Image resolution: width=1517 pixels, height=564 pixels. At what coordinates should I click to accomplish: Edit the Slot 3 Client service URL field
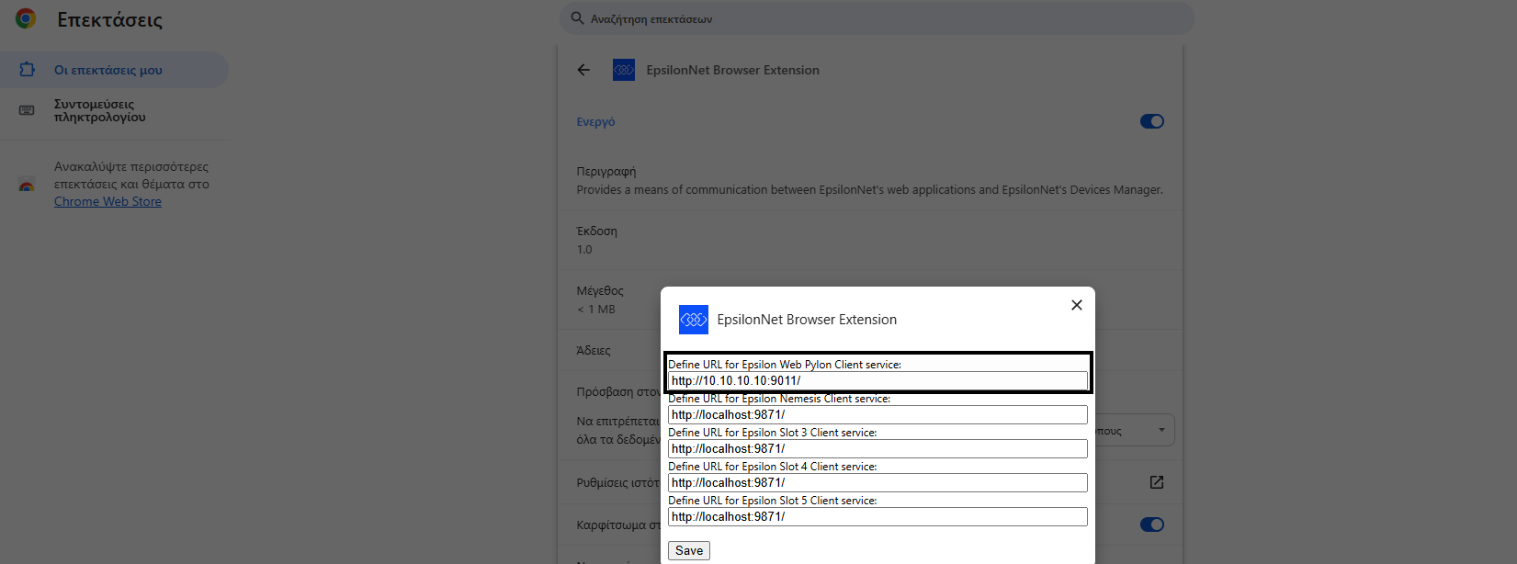tap(877, 448)
